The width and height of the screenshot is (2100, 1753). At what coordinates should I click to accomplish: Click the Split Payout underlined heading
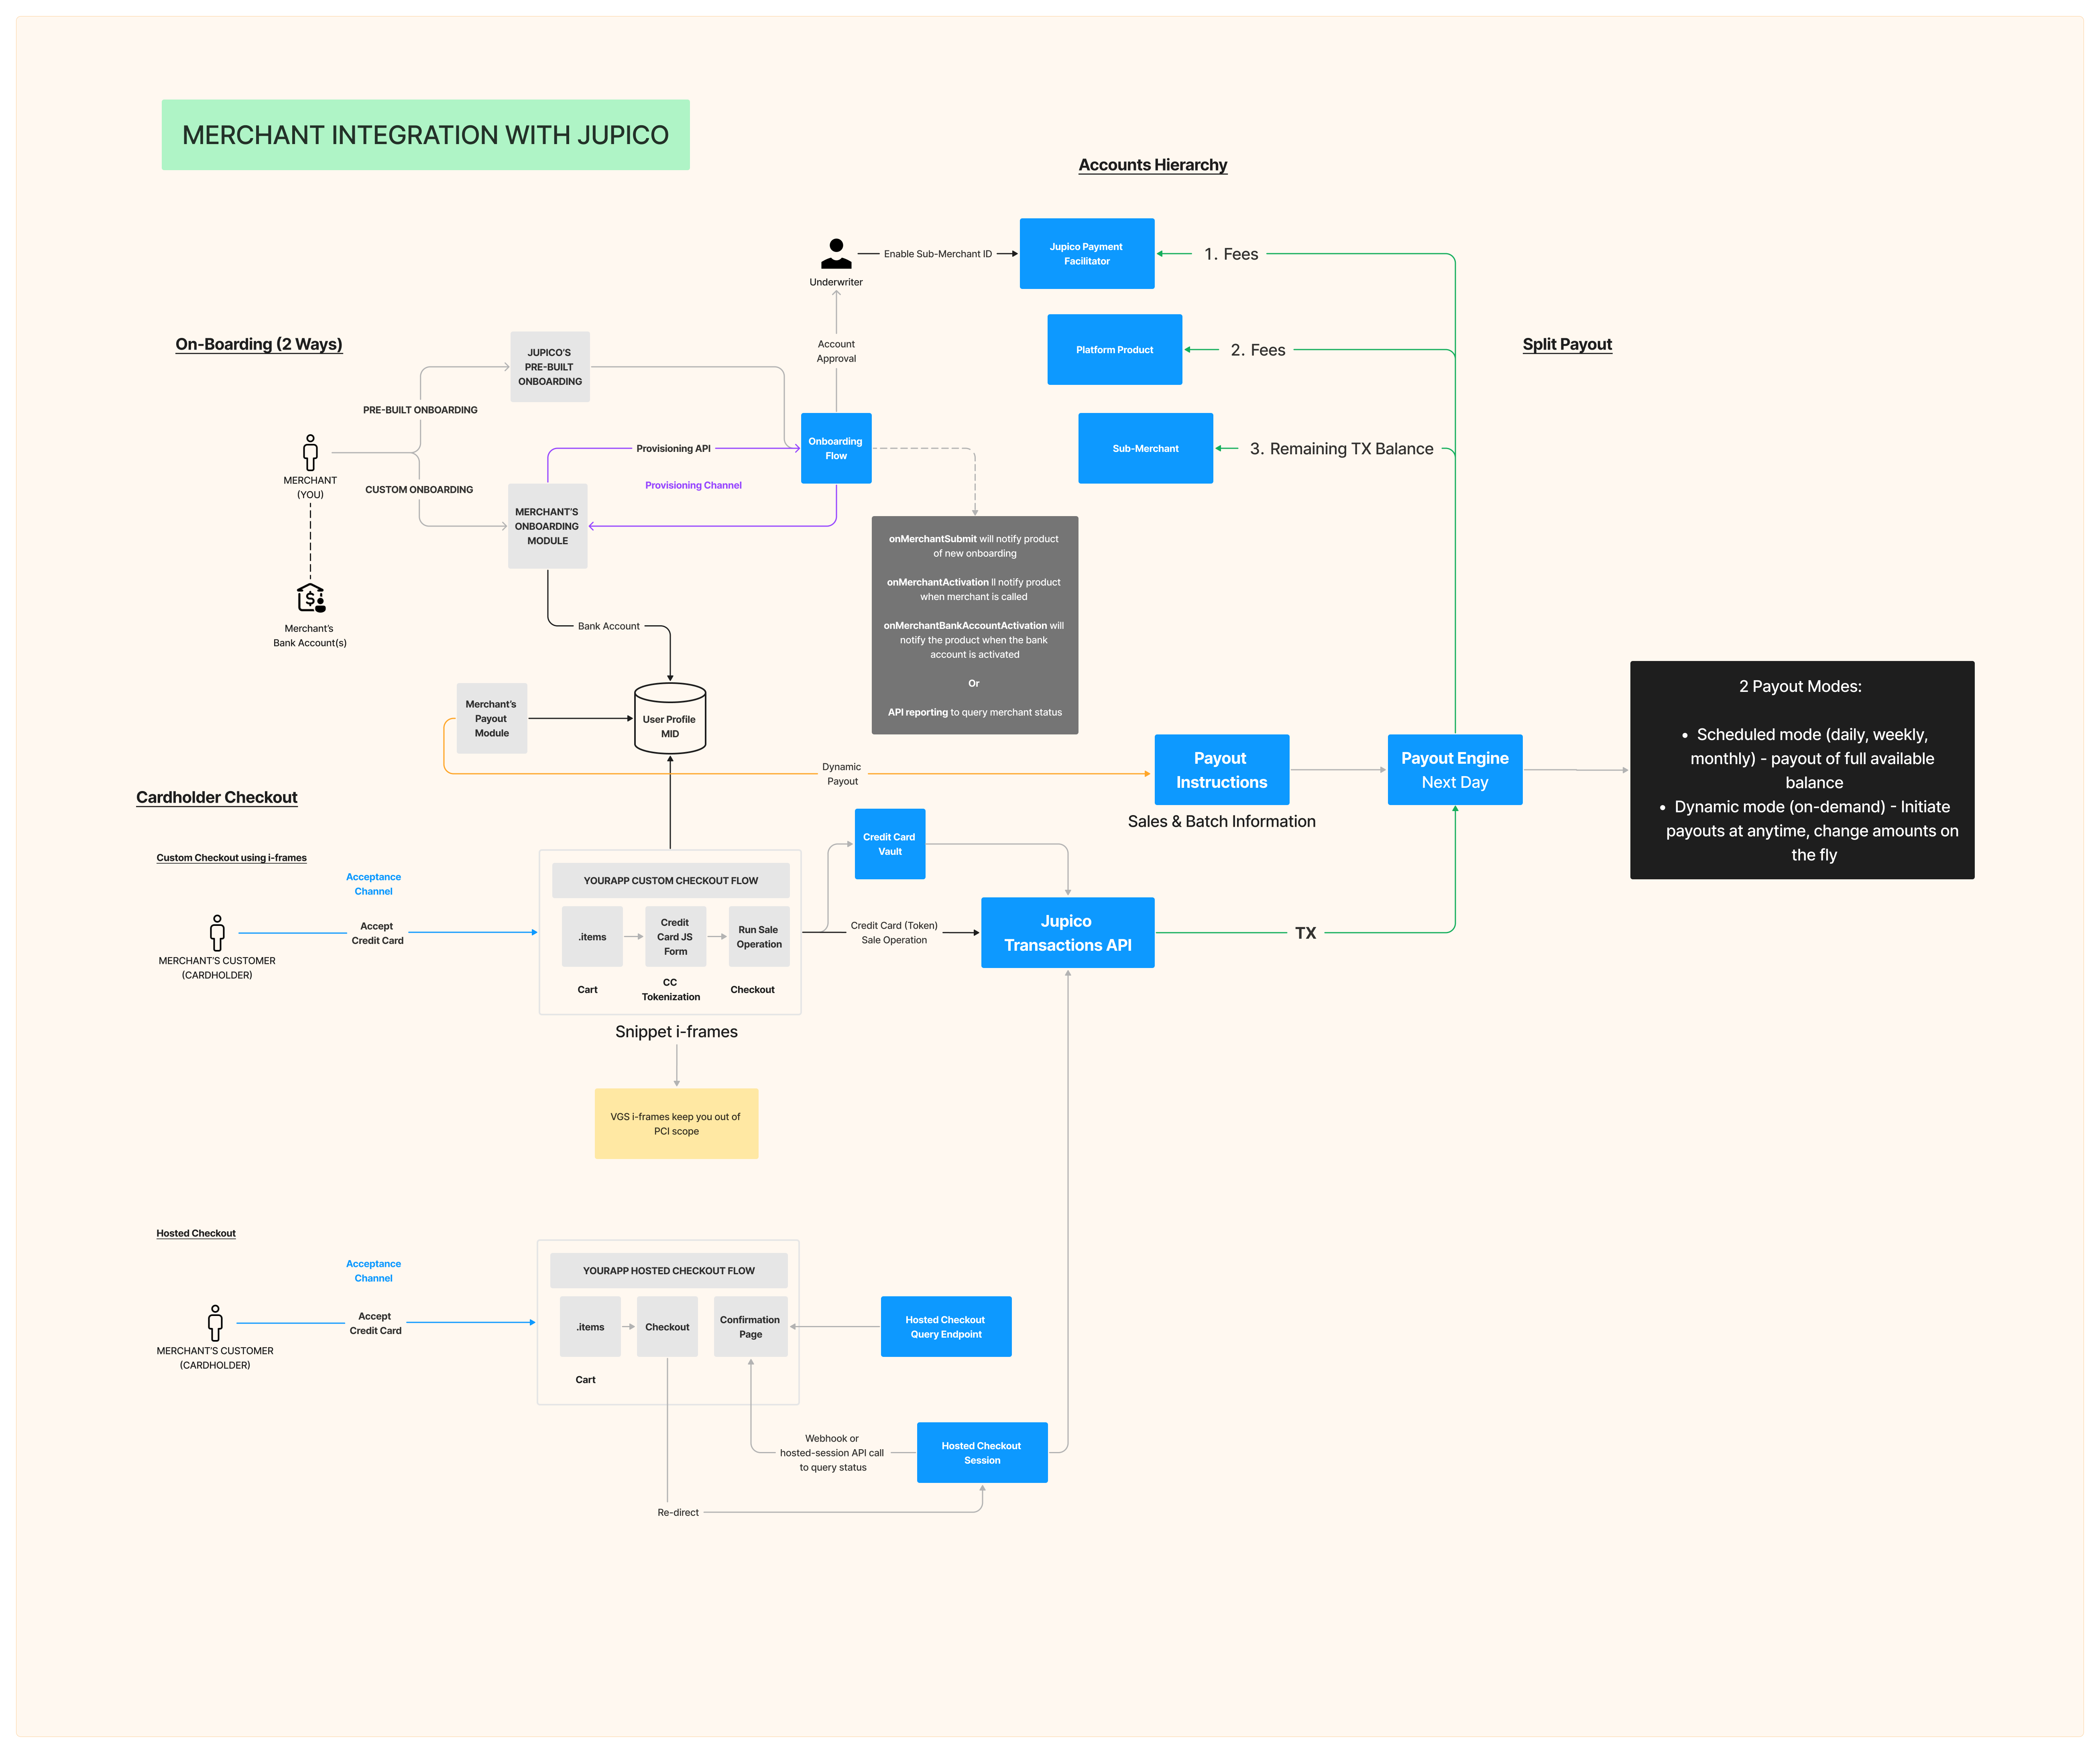1566,344
